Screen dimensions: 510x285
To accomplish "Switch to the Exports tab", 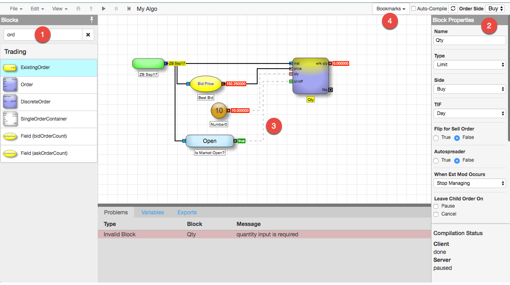I will click(x=187, y=212).
